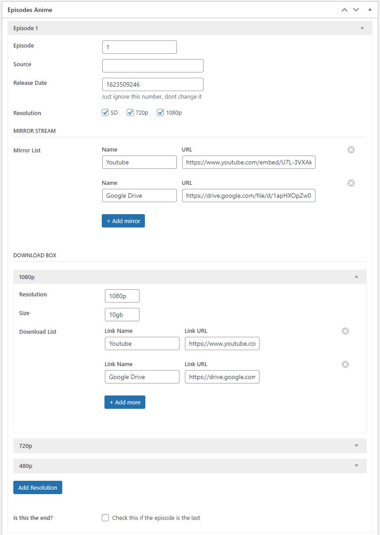The height and width of the screenshot is (535, 380).
Task: Uncheck the 1080p resolution checkbox
Action: (161, 113)
